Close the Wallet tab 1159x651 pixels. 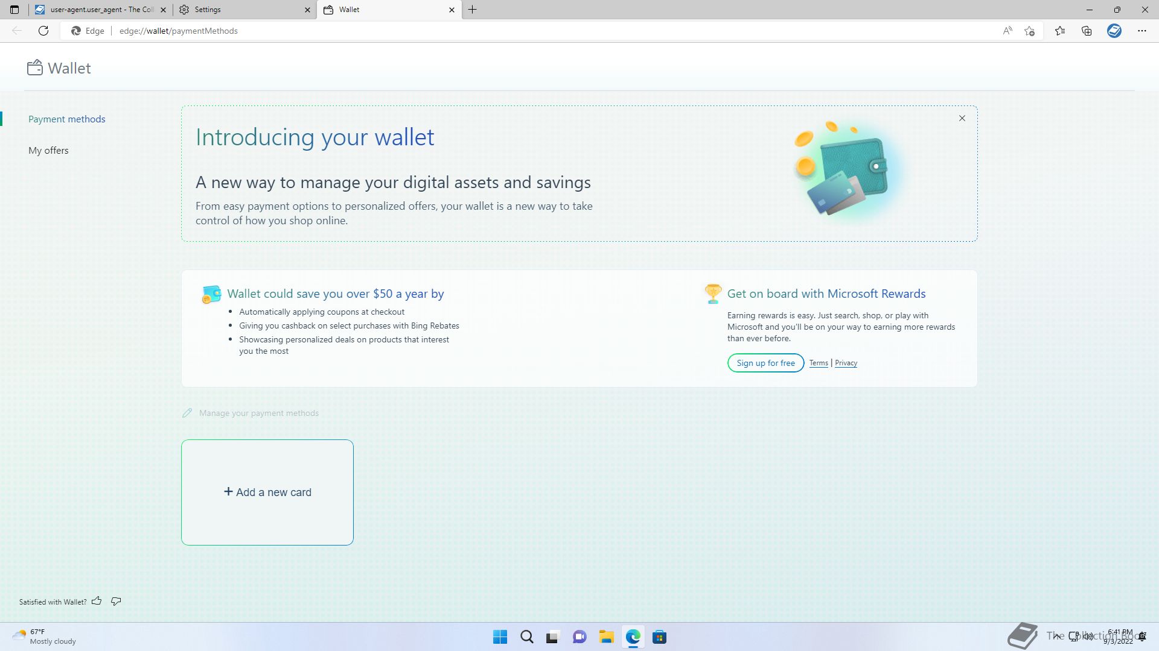tap(452, 10)
